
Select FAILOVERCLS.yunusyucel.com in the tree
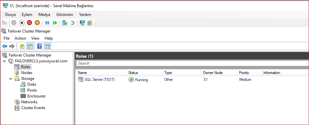coord(41,61)
